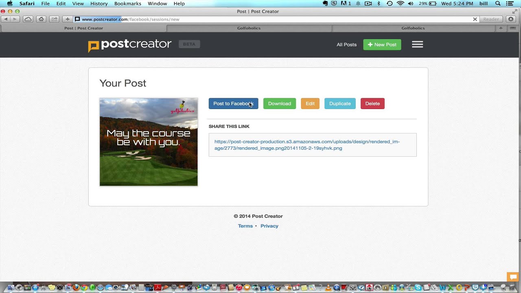Open the Privacy footer link
This screenshot has height=293, width=521.
[x=269, y=226]
